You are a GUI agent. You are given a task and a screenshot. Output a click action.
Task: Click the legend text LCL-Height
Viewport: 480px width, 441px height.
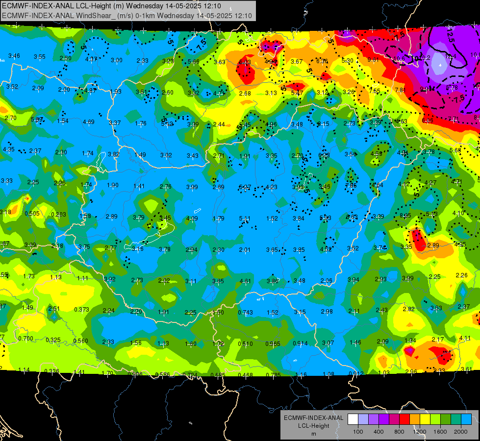coord(313,426)
